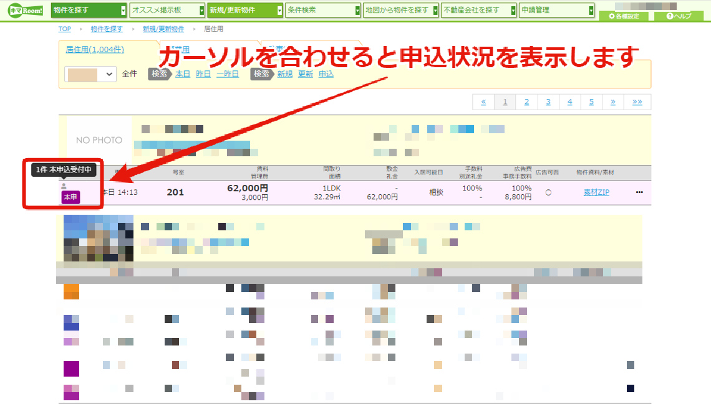The image size is (711, 404).
Task: Click the applicant person icon above 本申
Action: (x=64, y=186)
